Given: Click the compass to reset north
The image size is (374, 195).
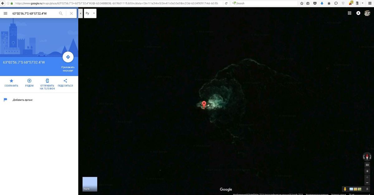Looking at the screenshot, I should tap(367, 156).
